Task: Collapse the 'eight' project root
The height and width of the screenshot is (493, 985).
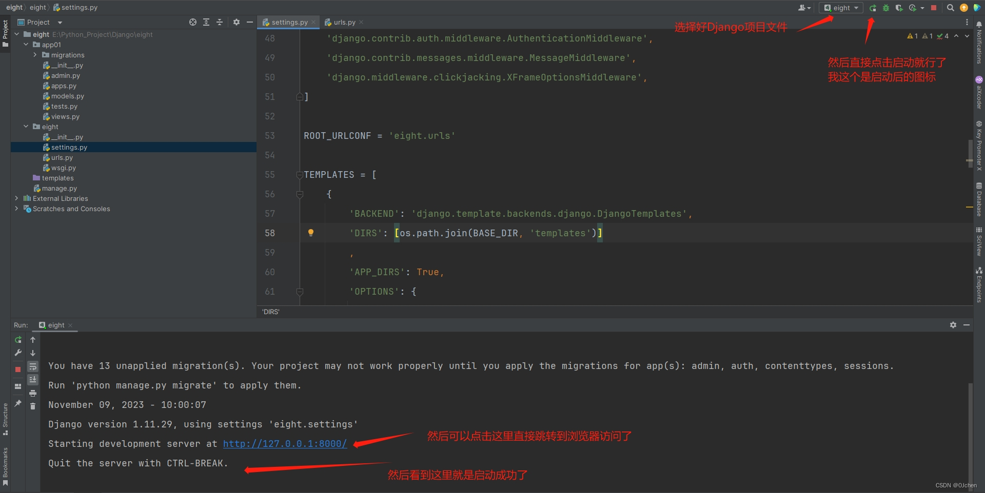Action: (17, 34)
